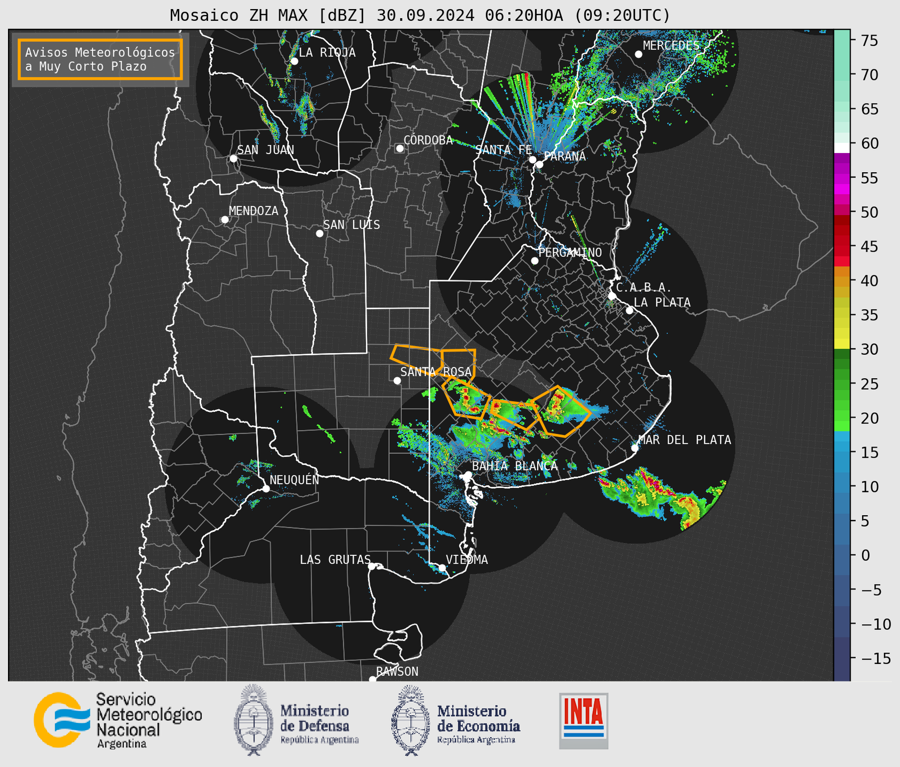Click the 55 dBZ magenta color band
The height and width of the screenshot is (767, 900).
tap(842, 178)
